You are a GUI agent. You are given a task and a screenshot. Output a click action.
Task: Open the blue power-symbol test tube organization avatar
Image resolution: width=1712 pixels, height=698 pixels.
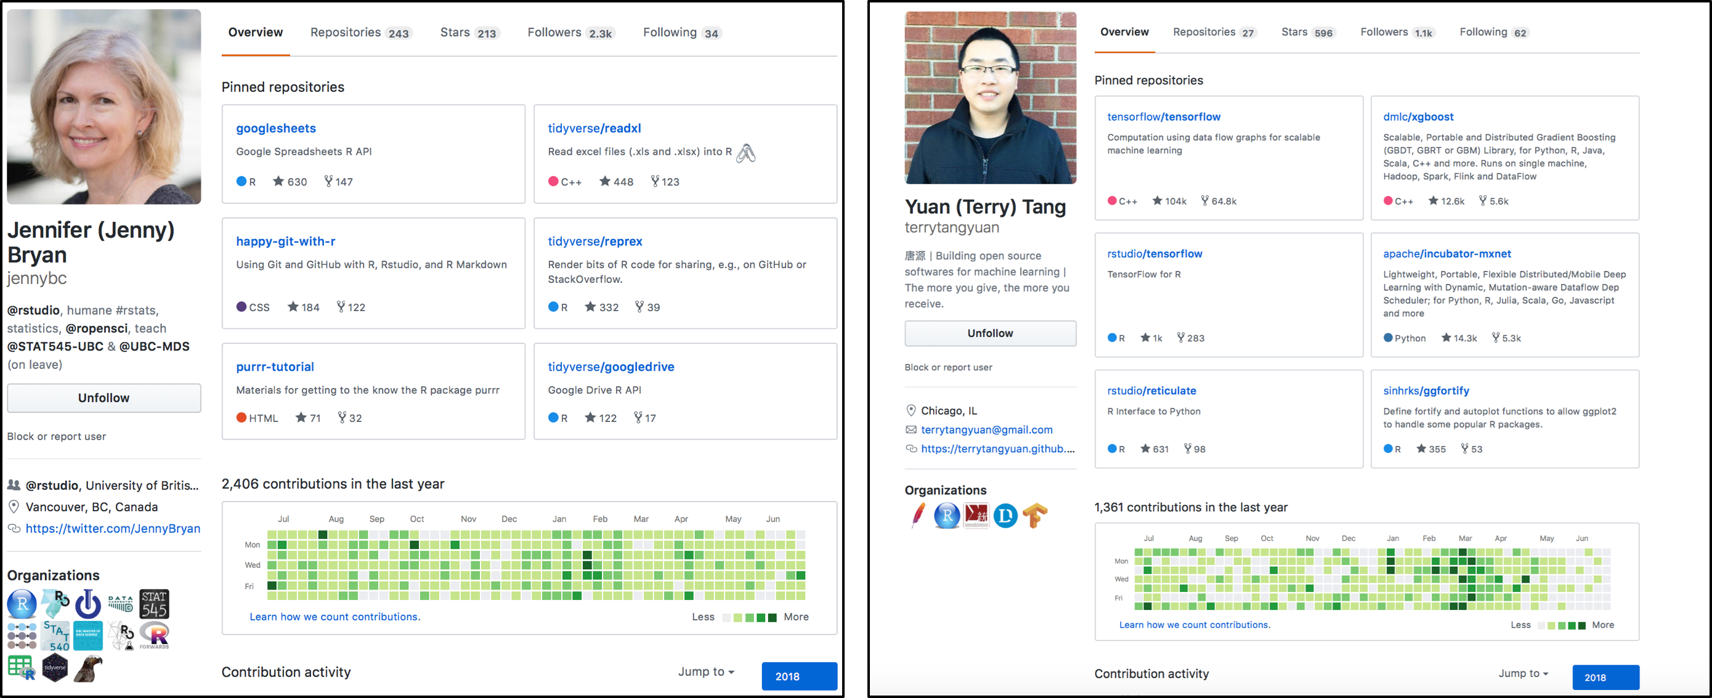tap(87, 604)
